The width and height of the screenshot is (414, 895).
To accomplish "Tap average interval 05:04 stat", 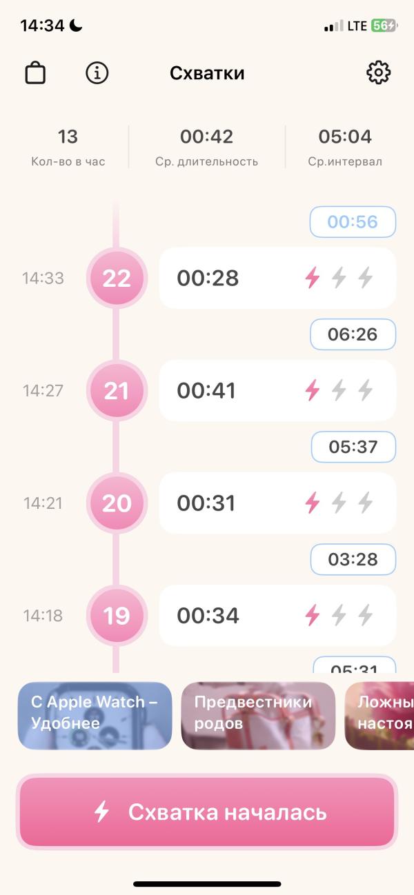I will click(345, 148).
